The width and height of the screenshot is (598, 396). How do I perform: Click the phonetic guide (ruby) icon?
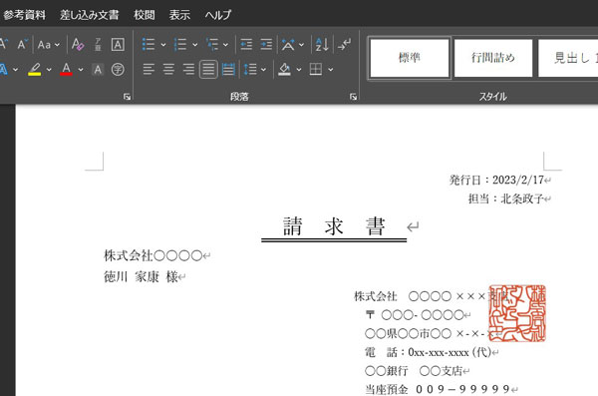pos(98,45)
